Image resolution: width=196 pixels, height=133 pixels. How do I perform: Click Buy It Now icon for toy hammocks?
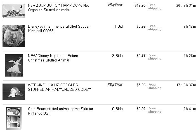tap(115, 5)
